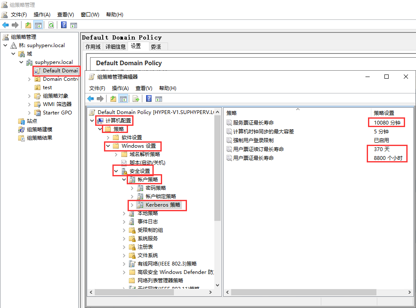Expand the Domain Controllers node arrow
This screenshot has width=416, height=308.
pyautogui.click(x=29, y=79)
